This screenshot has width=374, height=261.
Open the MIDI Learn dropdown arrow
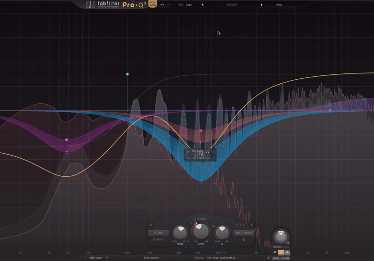pos(107,258)
